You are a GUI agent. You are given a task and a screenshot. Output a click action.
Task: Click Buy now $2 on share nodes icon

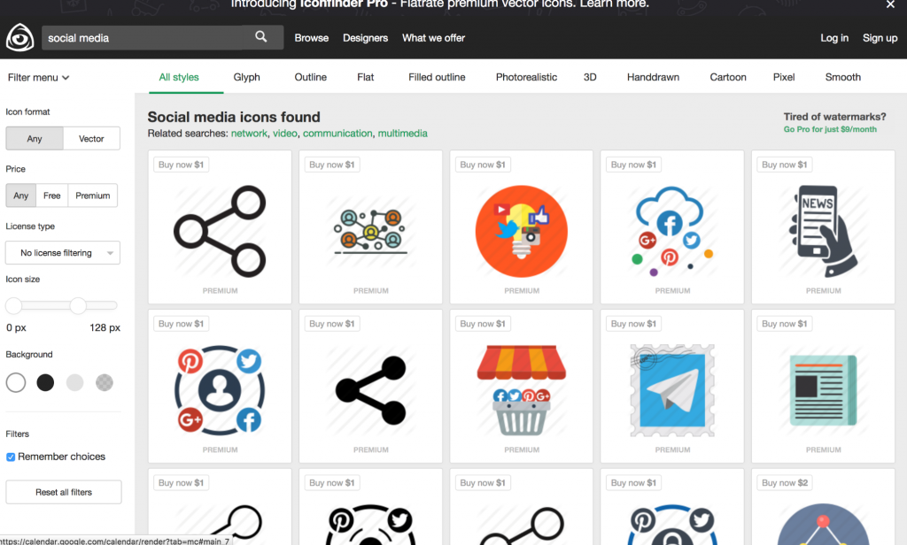785,482
